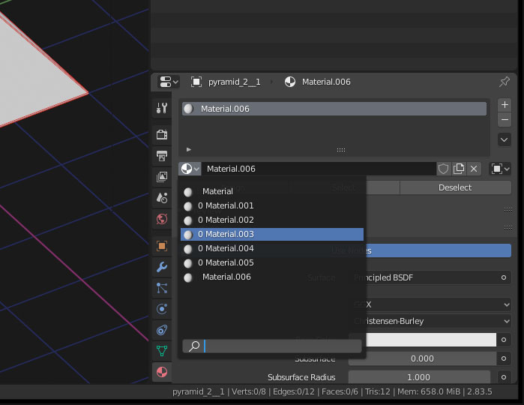Open the Physics properties tab
The height and width of the screenshot is (405, 524).
[x=162, y=309]
